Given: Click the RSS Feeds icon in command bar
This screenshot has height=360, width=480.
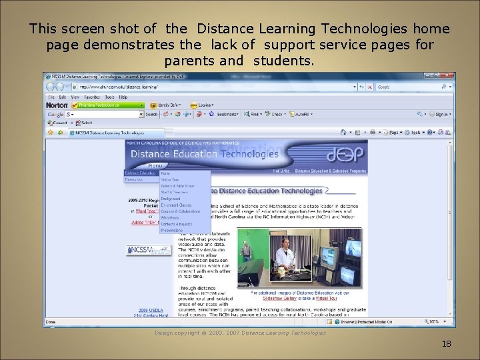Looking at the screenshot, I should coord(357,133).
